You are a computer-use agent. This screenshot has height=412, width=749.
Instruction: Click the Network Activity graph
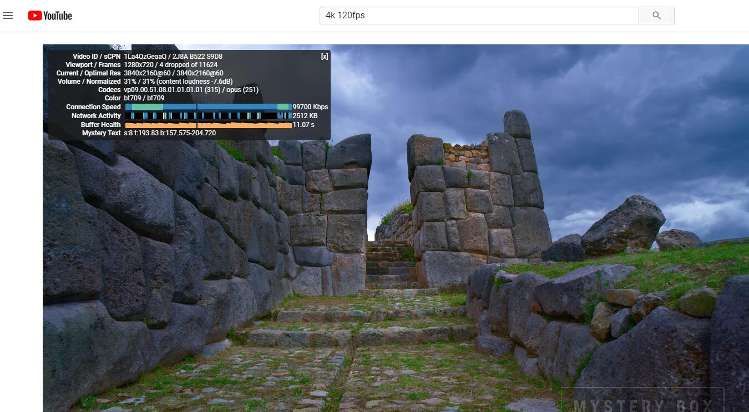click(x=208, y=116)
